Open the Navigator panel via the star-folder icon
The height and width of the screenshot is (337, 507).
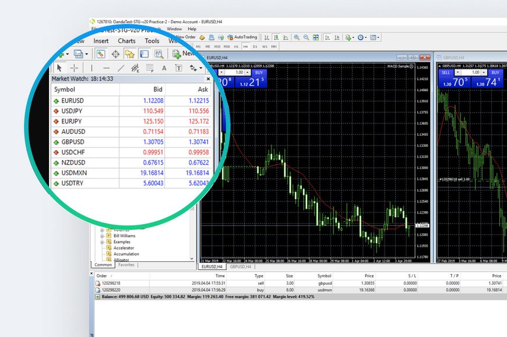(129, 54)
